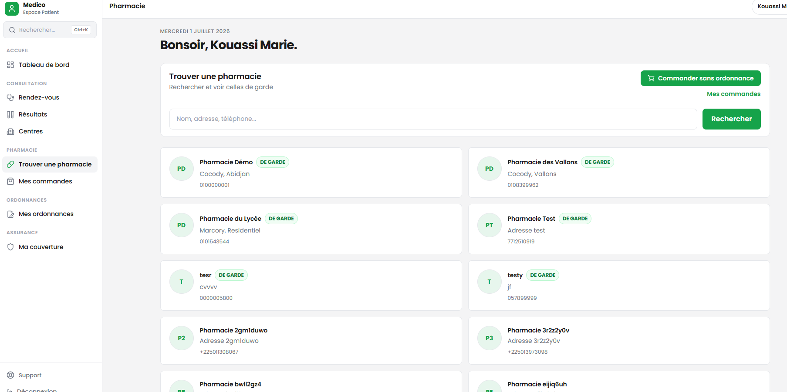Click the Rechercher green button

coord(731,119)
